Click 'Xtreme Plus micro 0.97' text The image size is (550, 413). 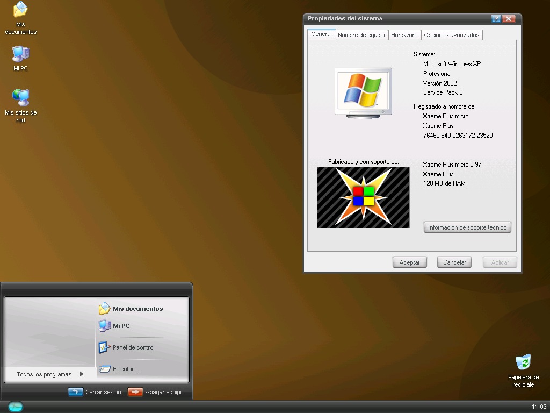click(x=452, y=165)
